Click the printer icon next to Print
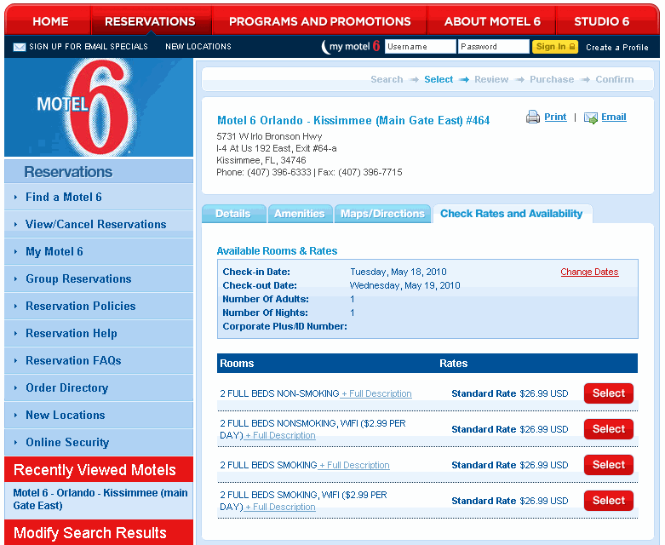Screen dimensions: 665x545 click(533, 118)
